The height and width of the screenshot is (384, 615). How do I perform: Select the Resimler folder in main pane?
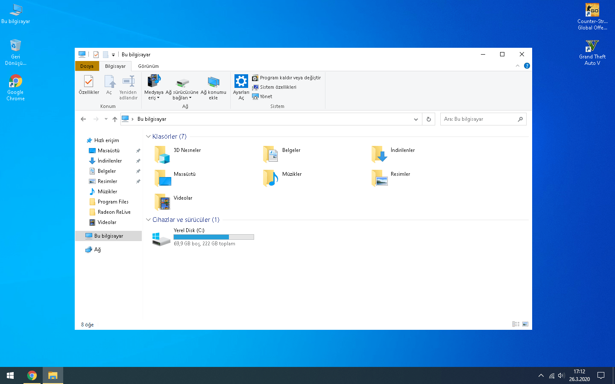pos(391,178)
